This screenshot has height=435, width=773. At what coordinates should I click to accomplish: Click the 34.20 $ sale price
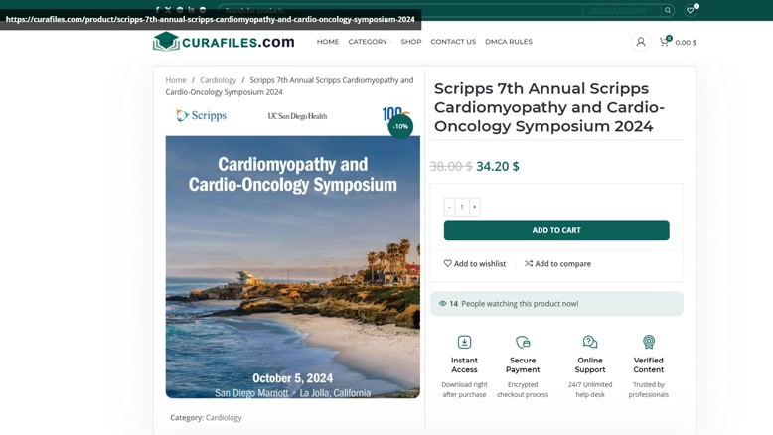(498, 166)
